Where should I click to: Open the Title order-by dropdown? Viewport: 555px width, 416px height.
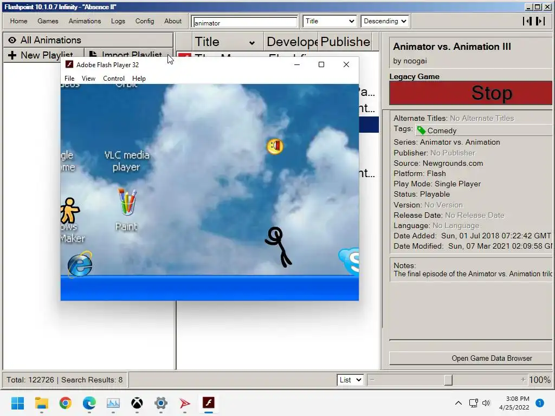[330, 21]
